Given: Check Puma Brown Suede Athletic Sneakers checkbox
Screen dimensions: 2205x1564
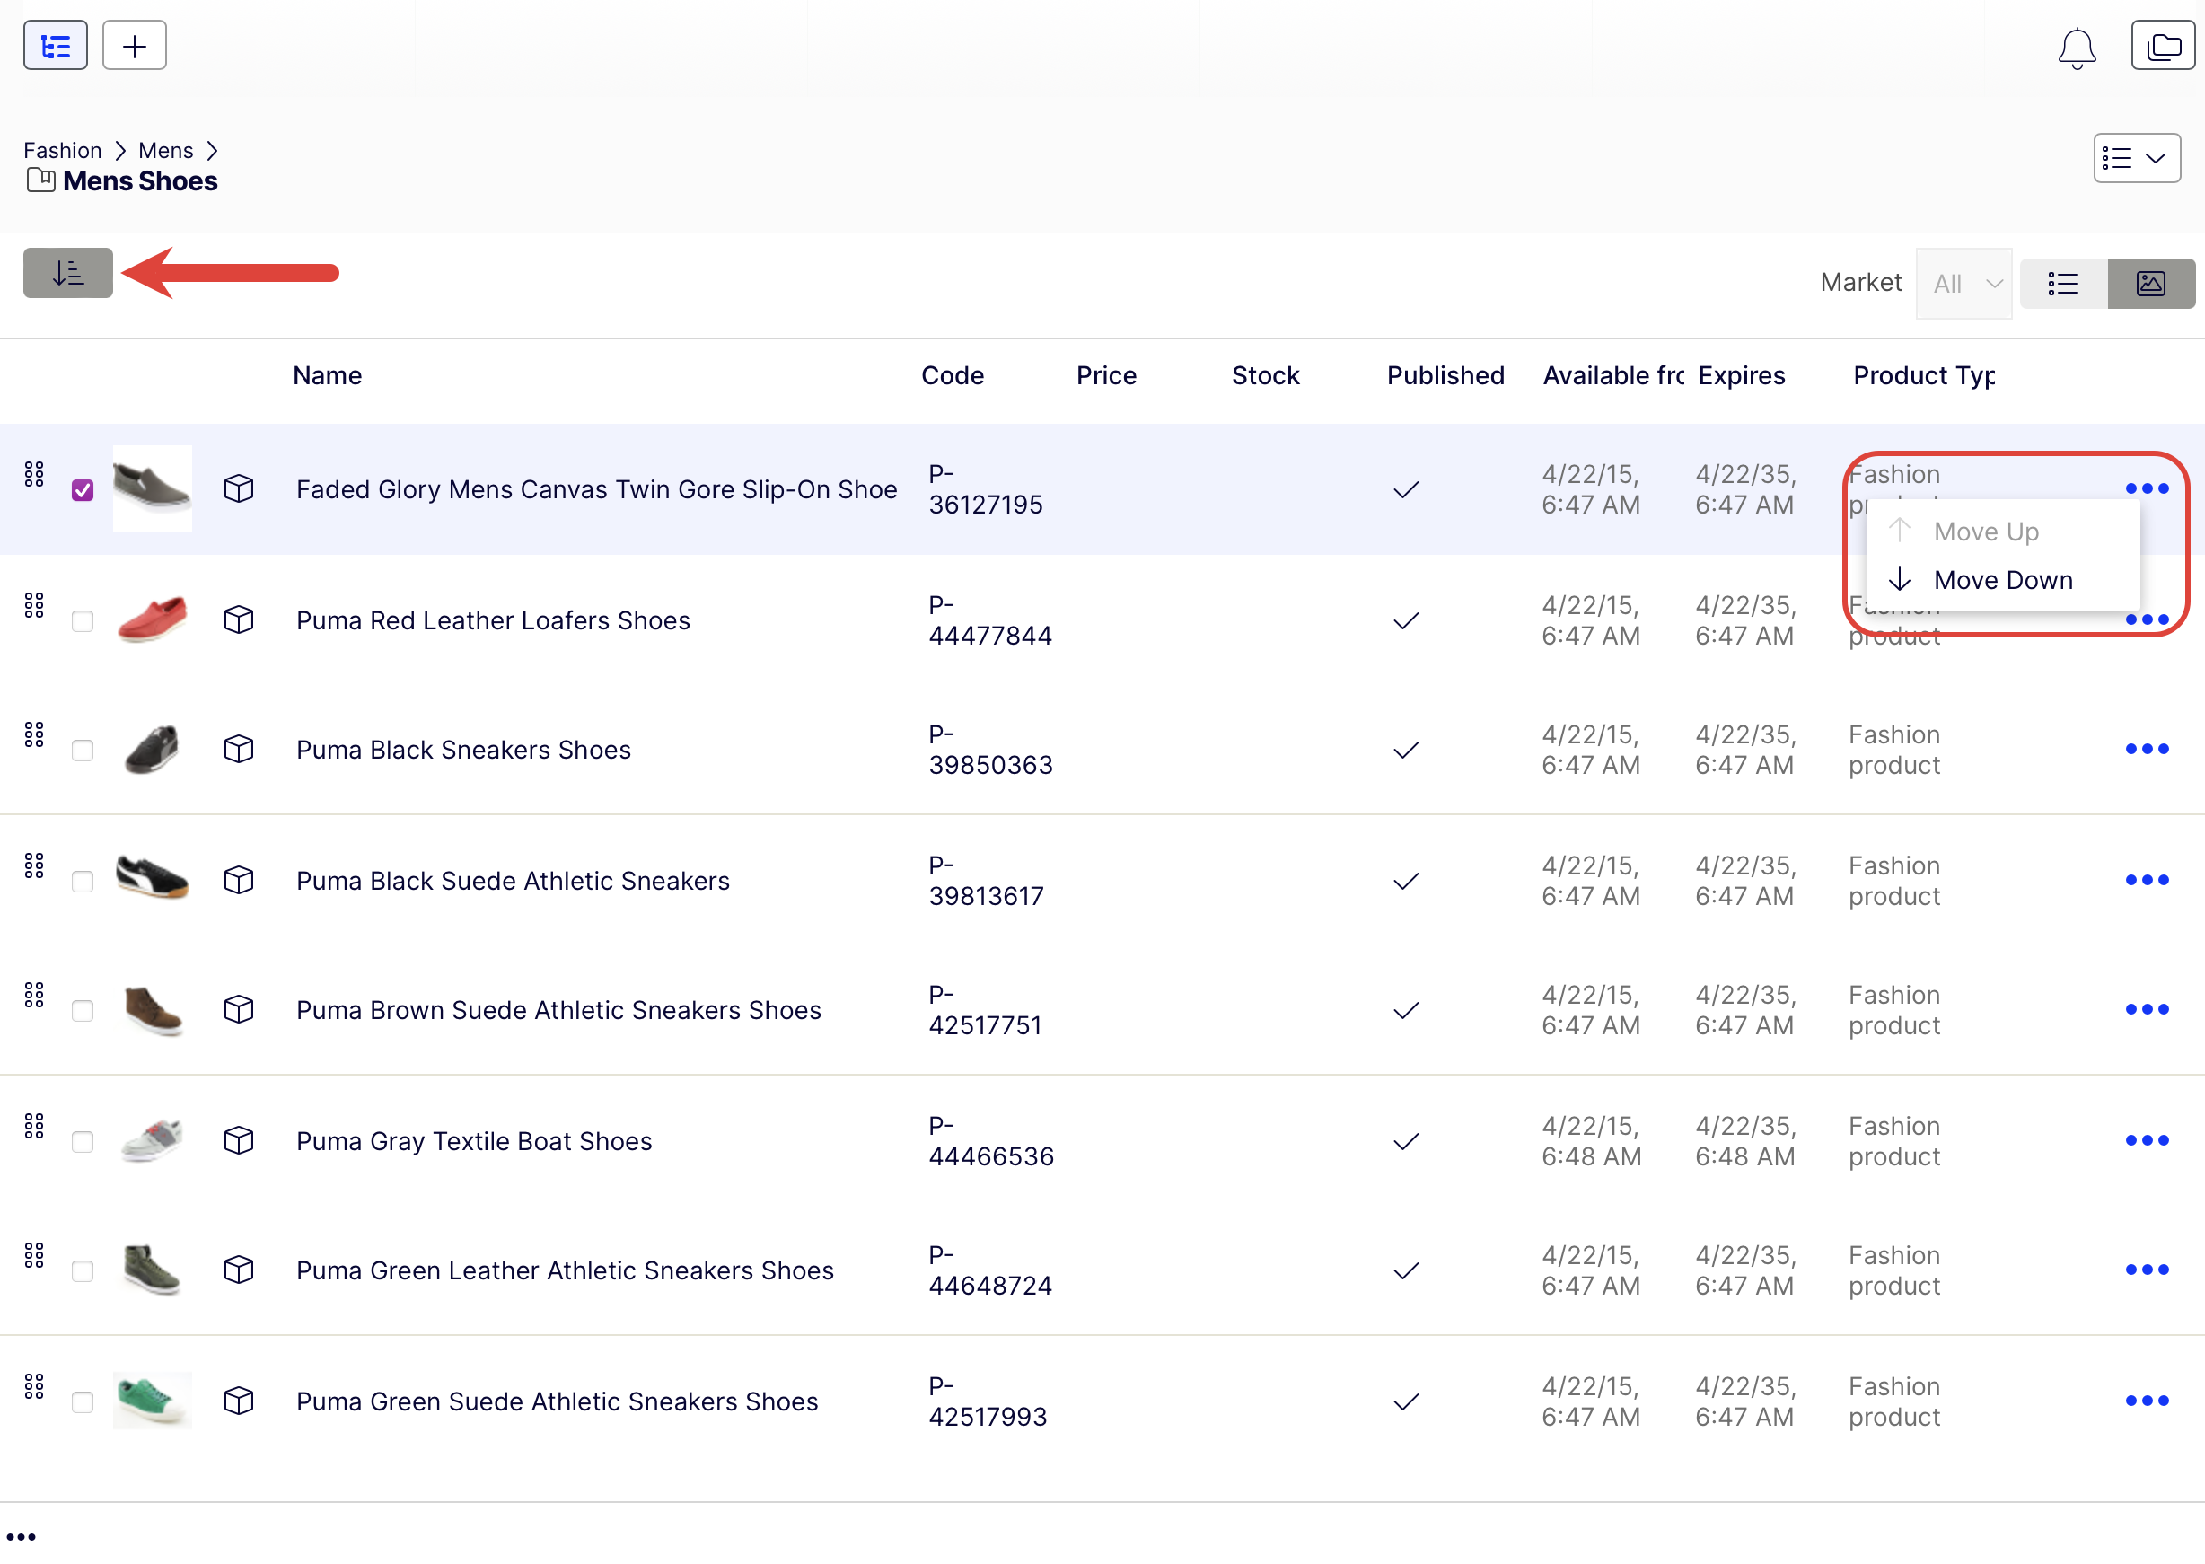Looking at the screenshot, I should coord(83,1010).
